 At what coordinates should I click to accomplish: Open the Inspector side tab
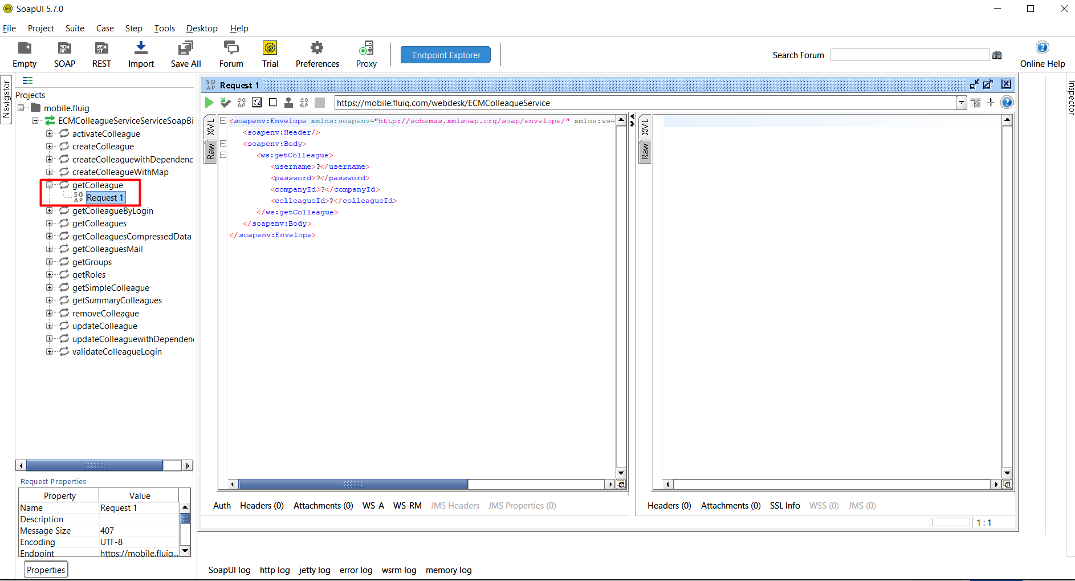click(1070, 97)
